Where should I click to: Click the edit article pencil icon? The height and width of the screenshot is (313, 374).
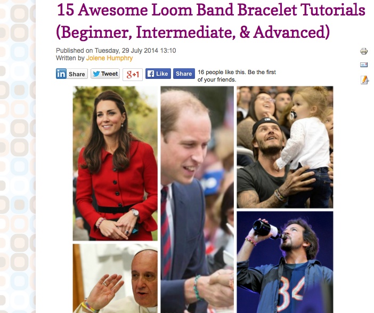[364, 80]
